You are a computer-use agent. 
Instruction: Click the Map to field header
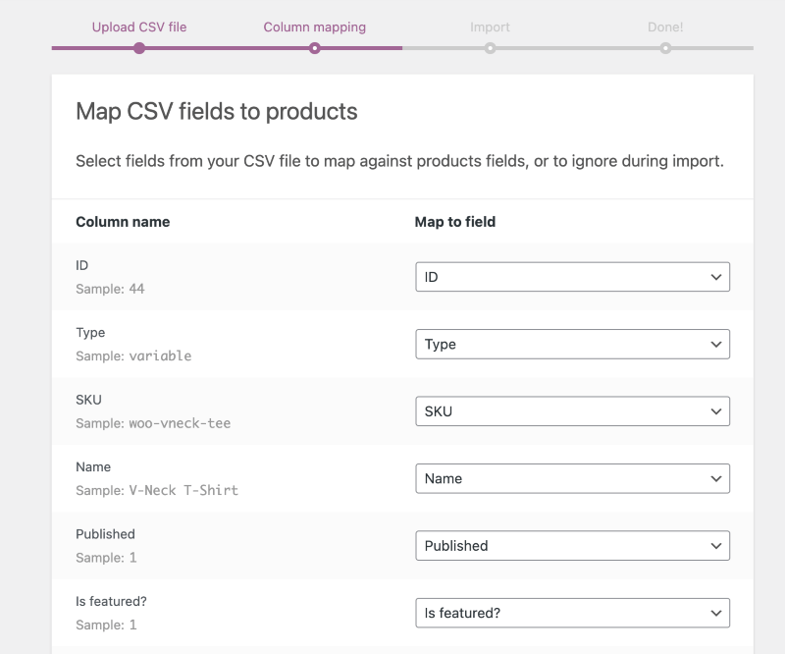[455, 222]
